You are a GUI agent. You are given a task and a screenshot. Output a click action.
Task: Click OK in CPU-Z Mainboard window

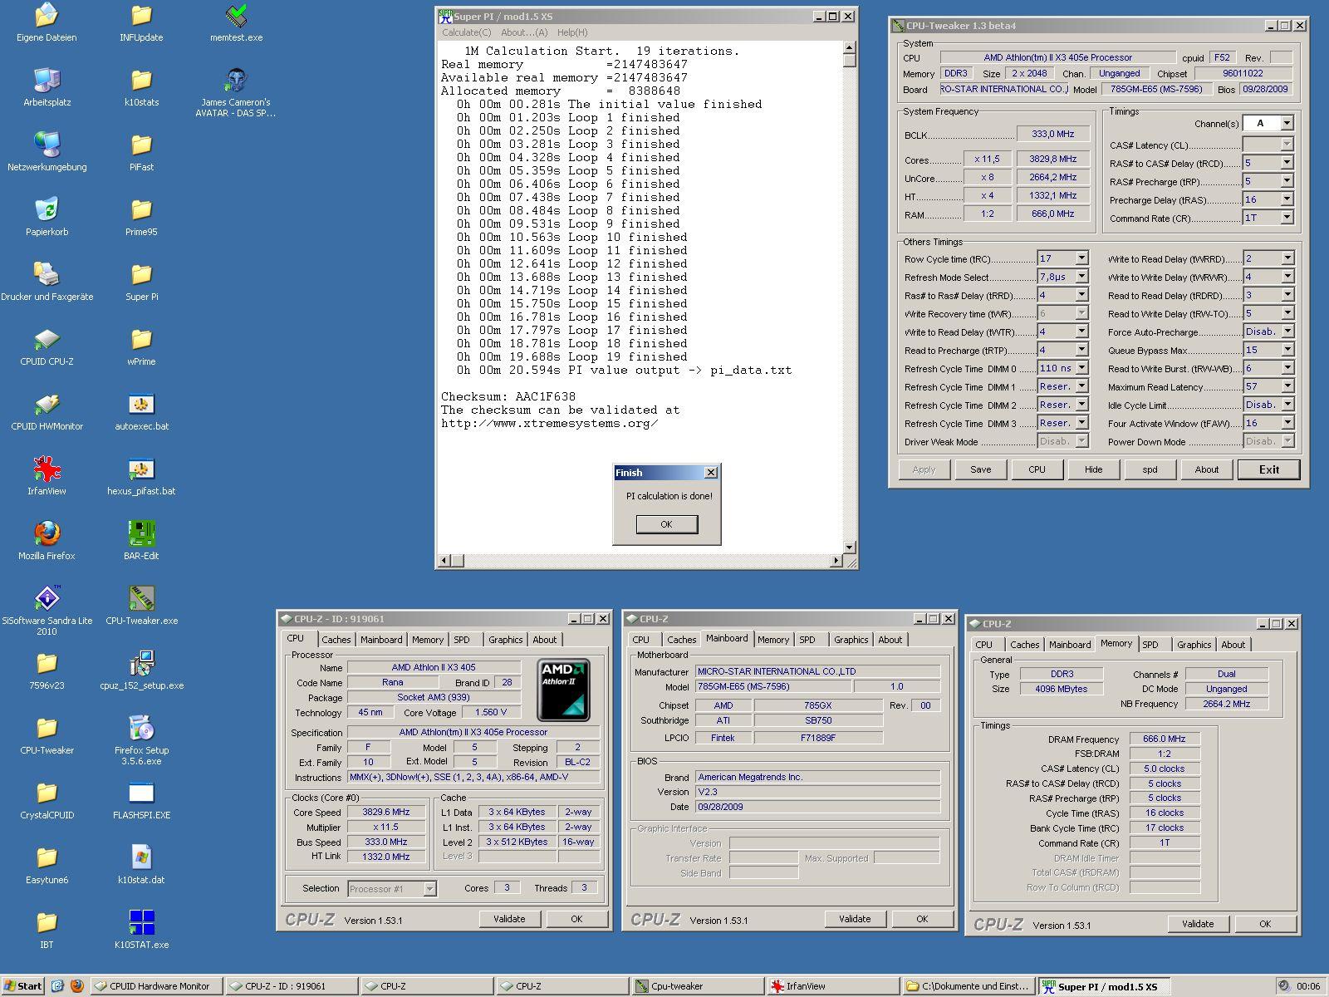click(922, 919)
